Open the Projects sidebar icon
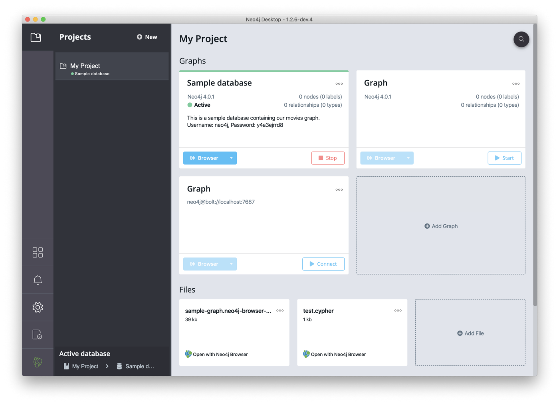This screenshot has width=559, height=405. tap(36, 37)
